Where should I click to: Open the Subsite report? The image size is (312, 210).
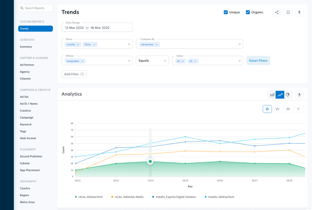point(25,163)
